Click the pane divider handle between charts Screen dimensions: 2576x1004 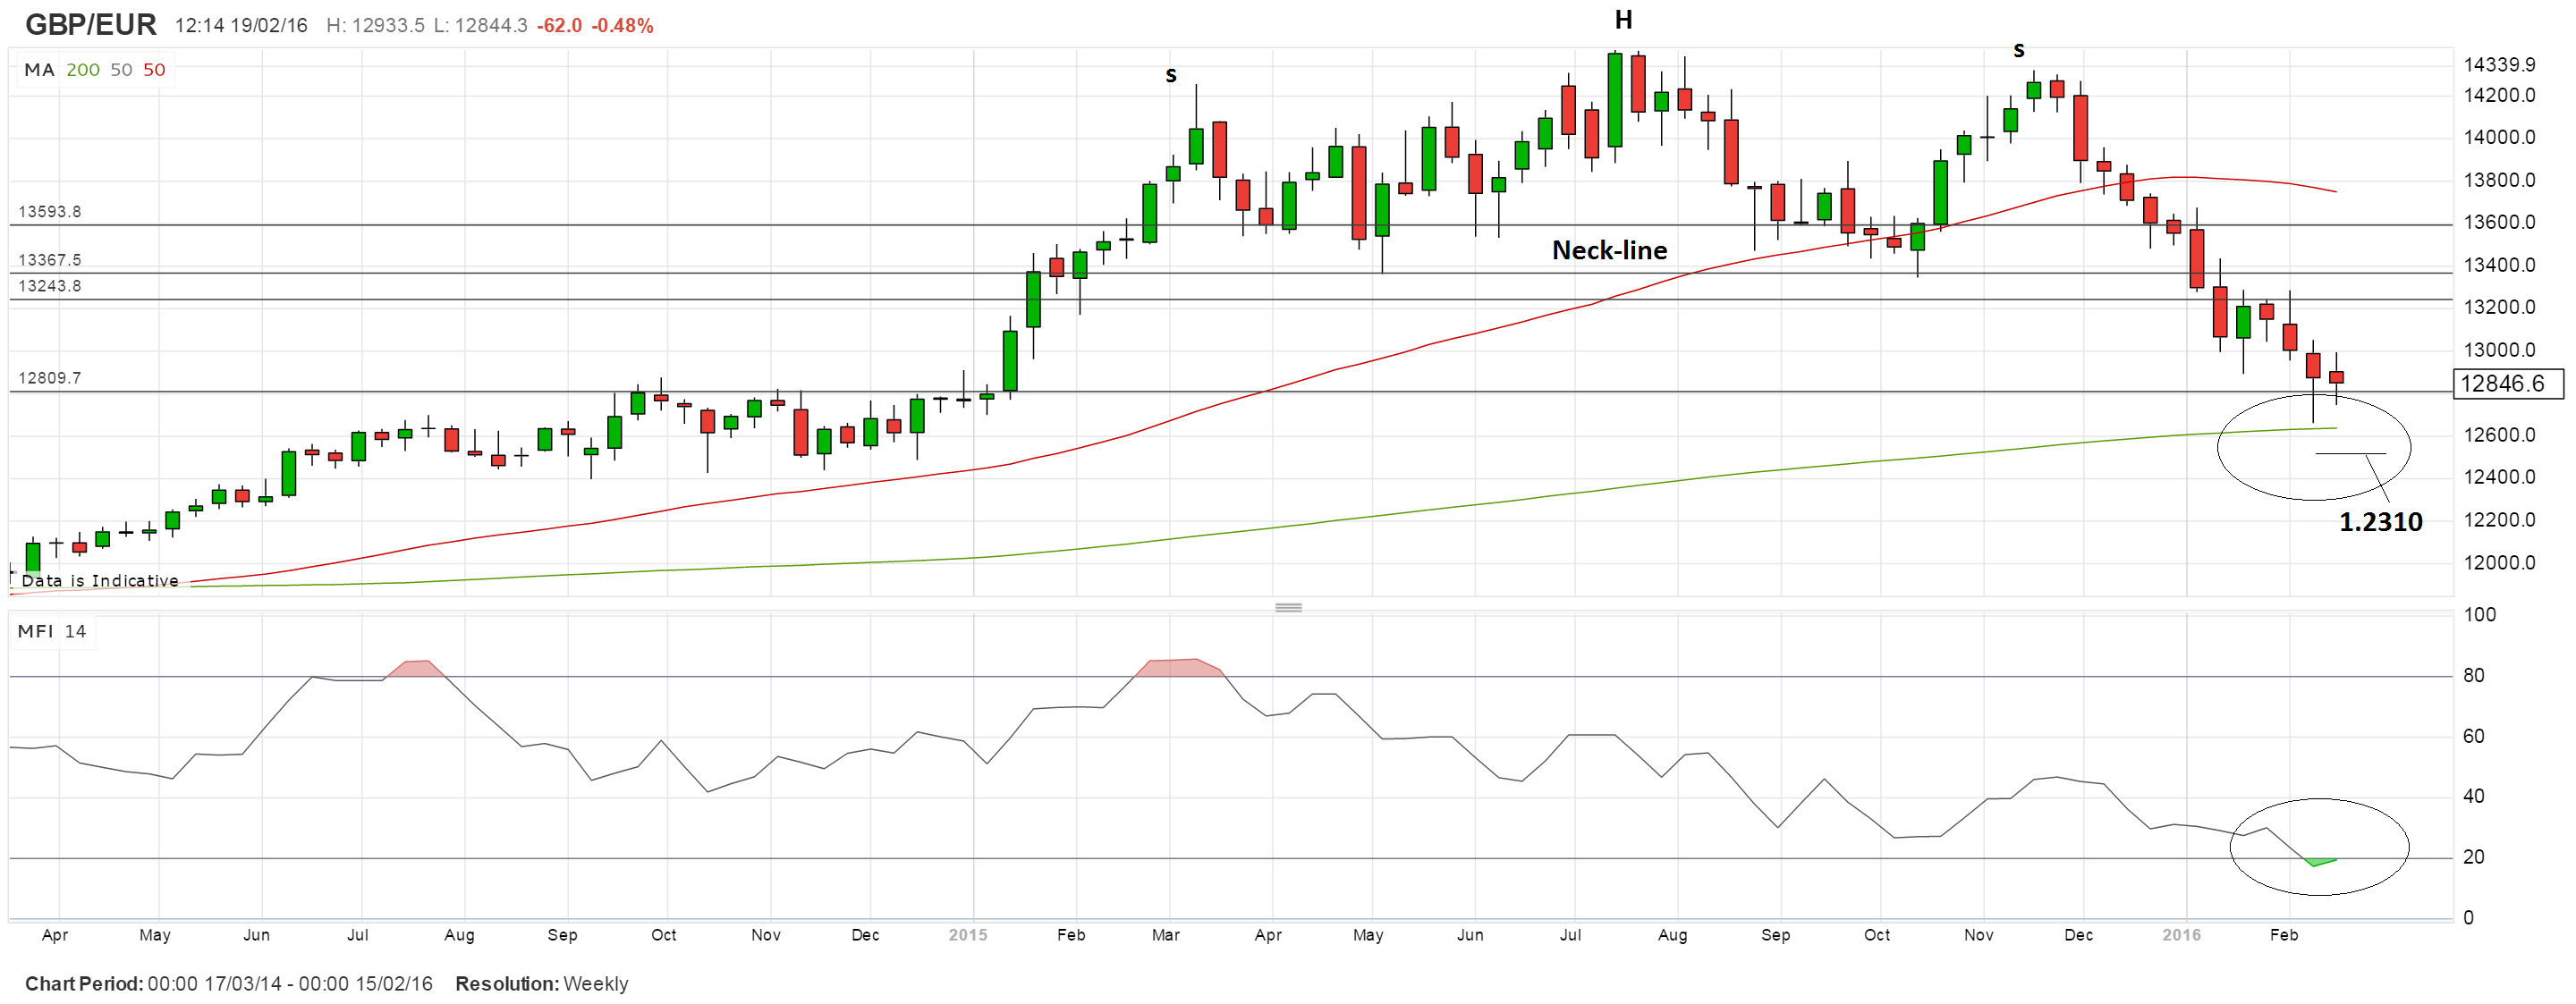tap(1288, 607)
